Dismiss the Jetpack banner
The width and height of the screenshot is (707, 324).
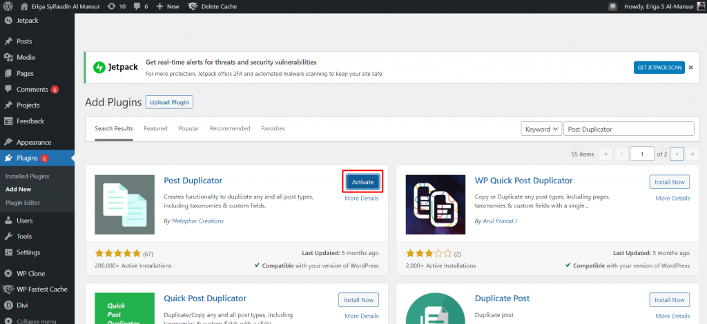[690, 68]
